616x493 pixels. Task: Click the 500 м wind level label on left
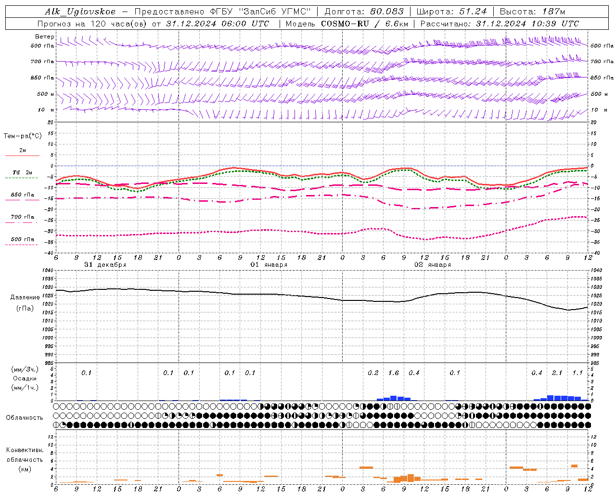click(x=46, y=94)
